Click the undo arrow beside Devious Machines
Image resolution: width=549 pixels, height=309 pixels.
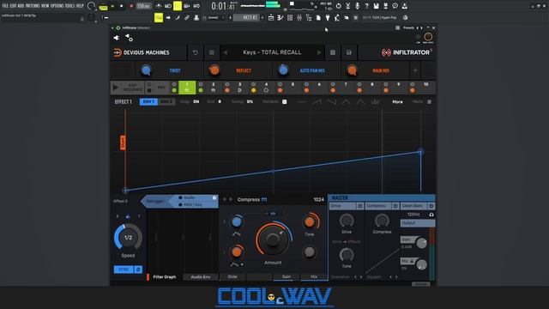(x=196, y=52)
